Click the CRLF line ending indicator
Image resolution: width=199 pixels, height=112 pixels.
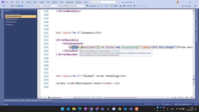point(192,97)
